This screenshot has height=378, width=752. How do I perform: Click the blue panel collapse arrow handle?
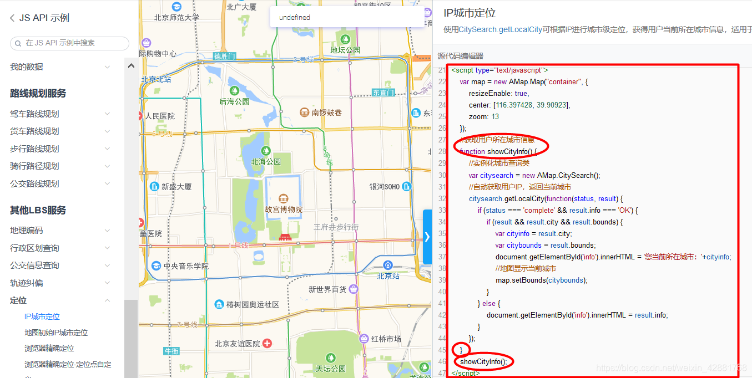pyautogui.click(x=427, y=237)
